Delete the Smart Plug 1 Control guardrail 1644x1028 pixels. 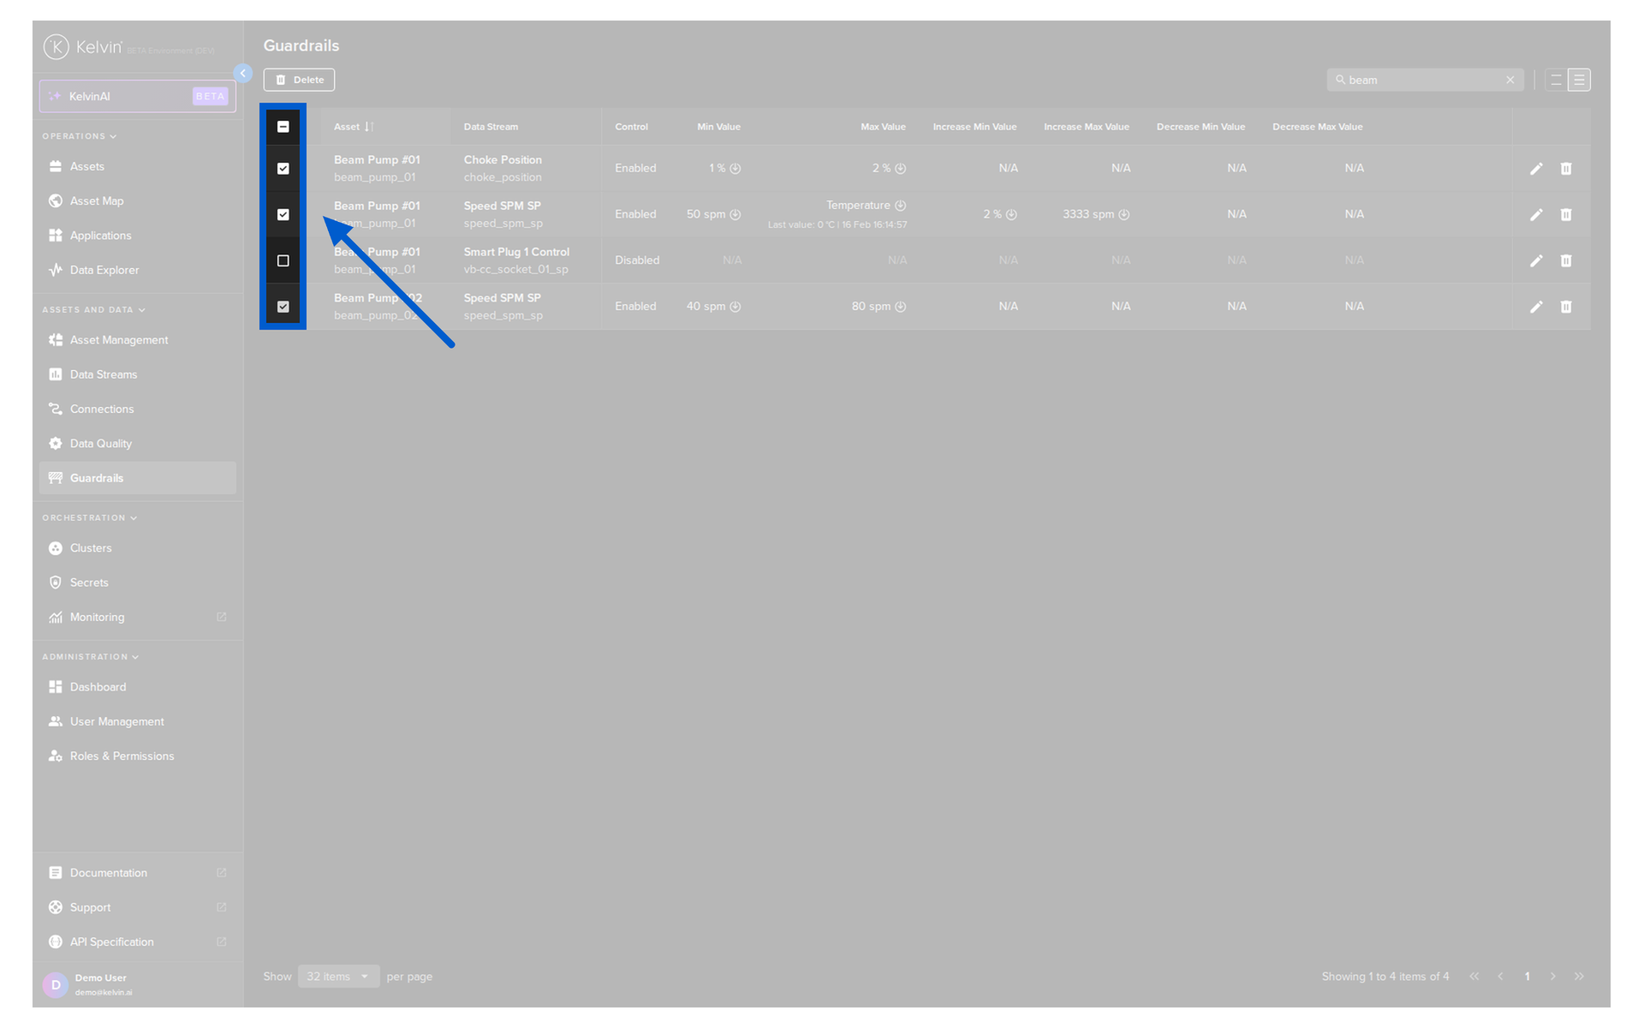(1567, 260)
